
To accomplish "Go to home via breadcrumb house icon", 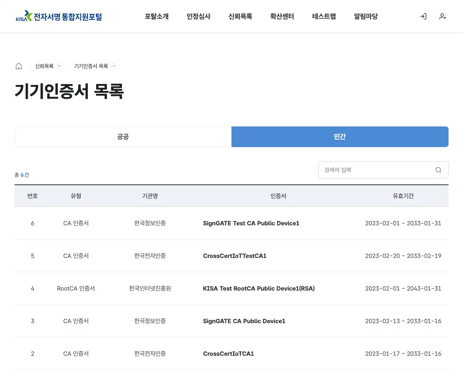I will pos(19,66).
